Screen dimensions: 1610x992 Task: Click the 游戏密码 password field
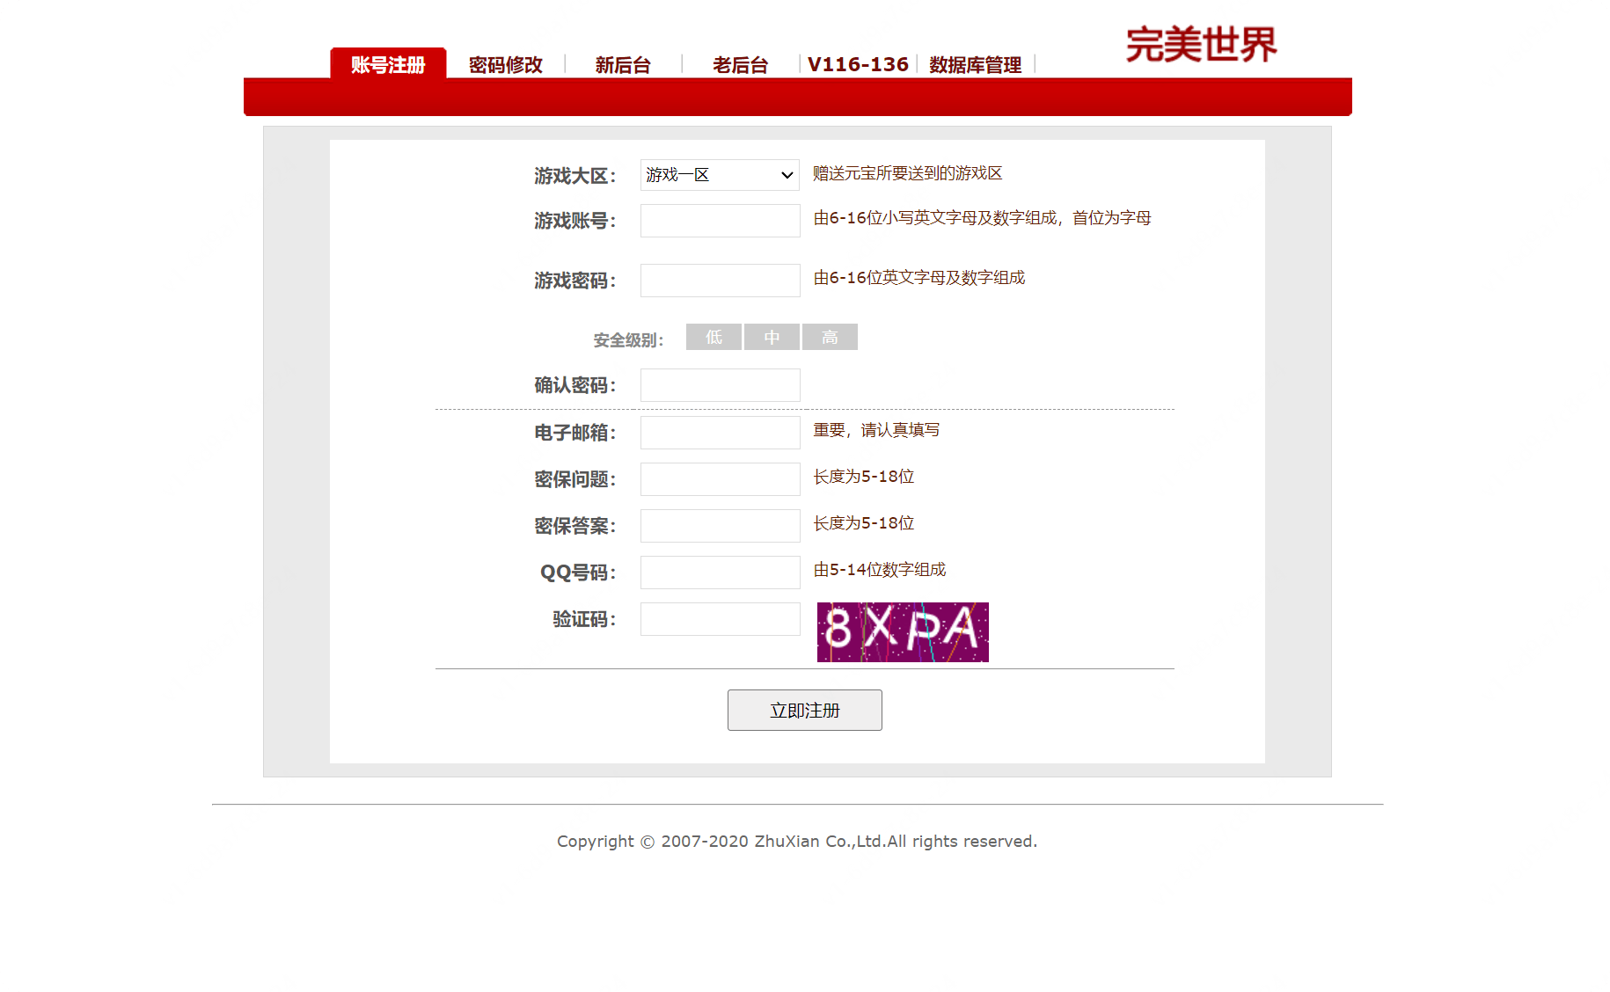(x=720, y=280)
